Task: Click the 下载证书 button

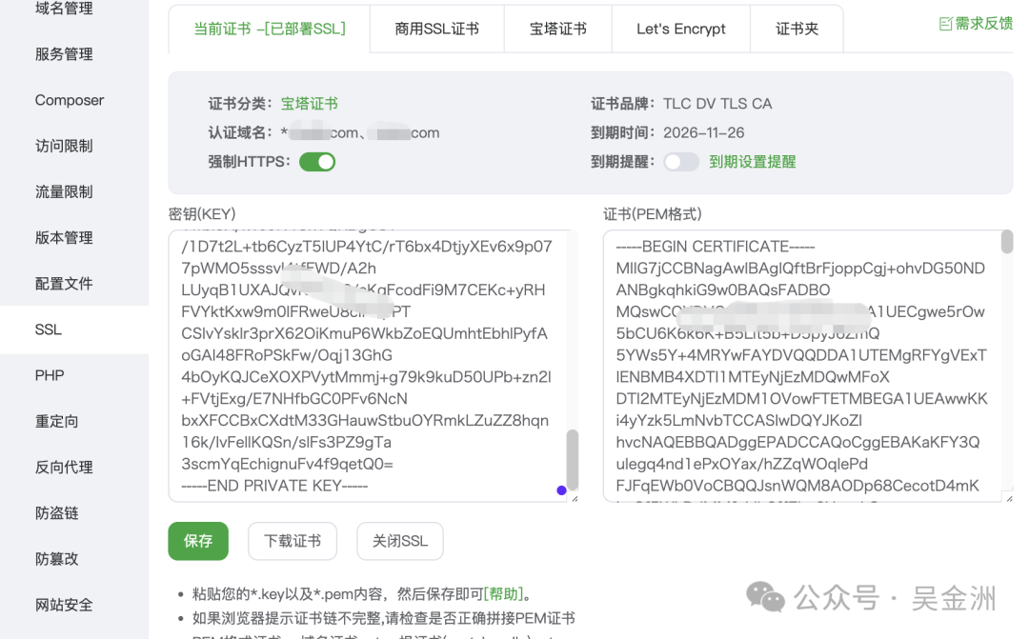Action: pyautogui.click(x=292, y=540)
